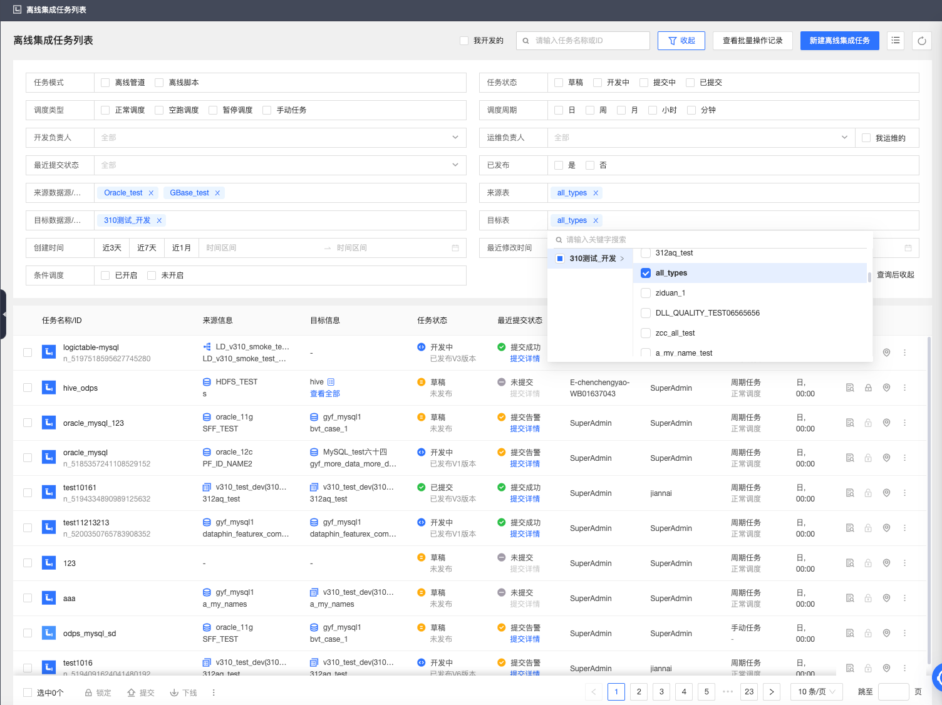Screen dimensions: 942x705
Task: Click the keyword search field in table dropdown
Action: click(x=710, y=240)
